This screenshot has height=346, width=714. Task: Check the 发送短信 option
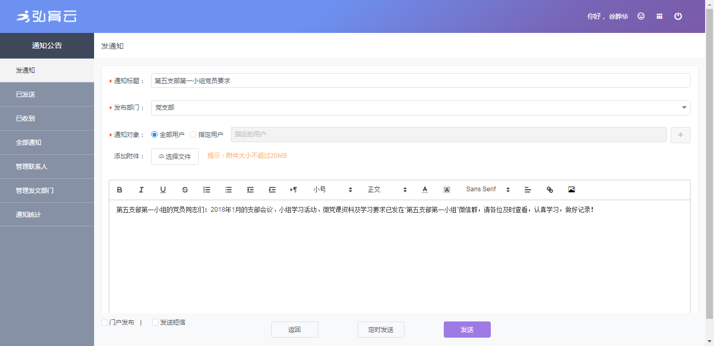click(155, 322)
